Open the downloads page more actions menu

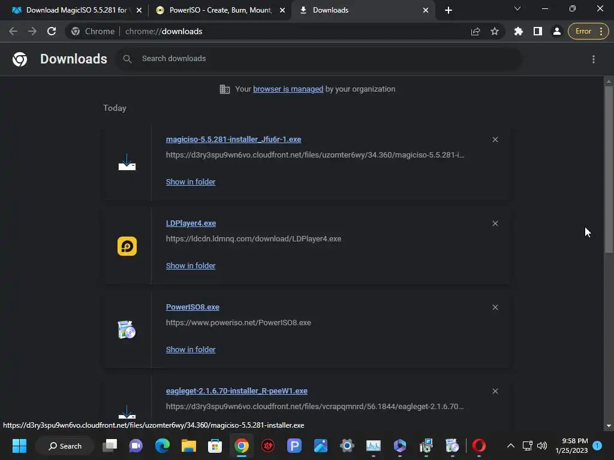594,59
